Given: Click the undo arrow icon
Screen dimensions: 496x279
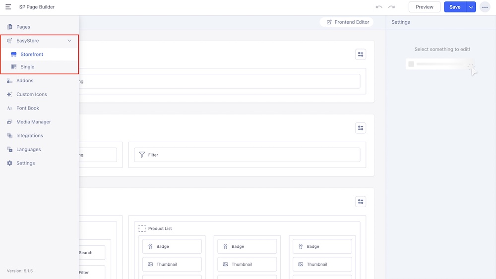Looking at the screenshot, I should (x=379, y=7).
